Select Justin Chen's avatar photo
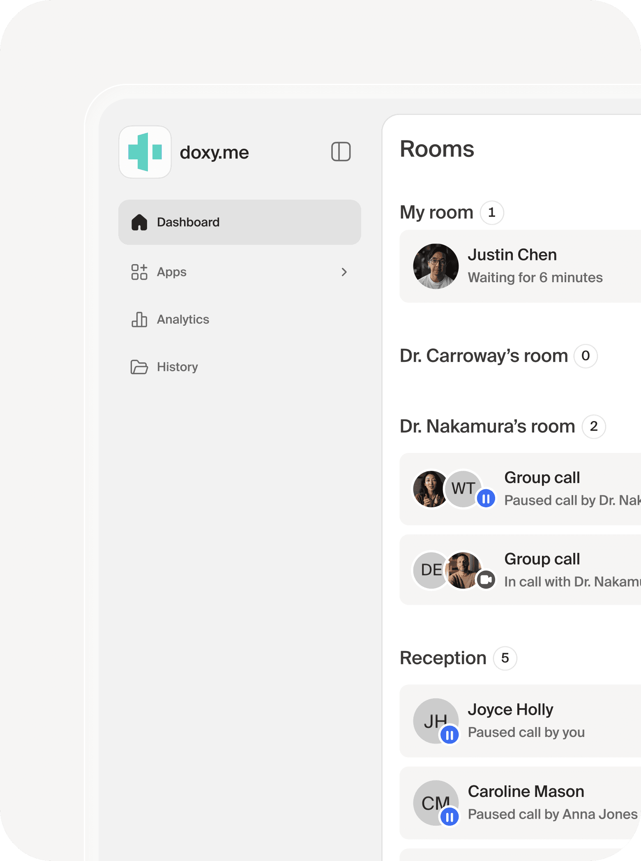This screenshot has height=861, width=641. tap(436, 266)
